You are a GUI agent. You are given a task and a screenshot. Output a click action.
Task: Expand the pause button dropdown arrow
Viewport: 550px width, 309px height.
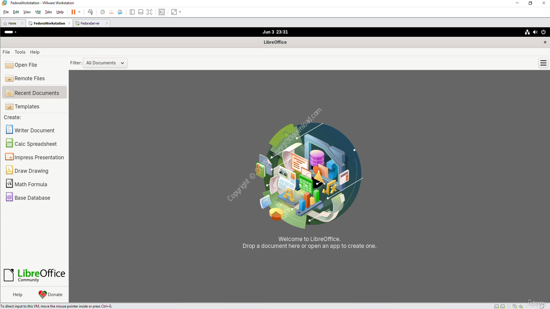[x=79, y=12]
